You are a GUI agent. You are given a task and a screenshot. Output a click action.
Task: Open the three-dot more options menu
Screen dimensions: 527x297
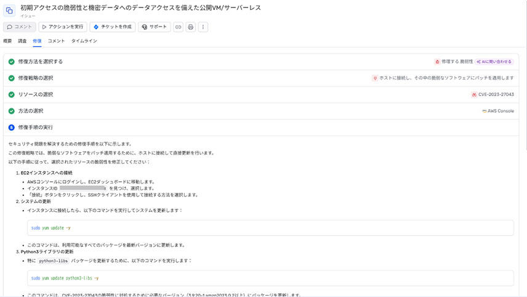[x=203, y=27]
